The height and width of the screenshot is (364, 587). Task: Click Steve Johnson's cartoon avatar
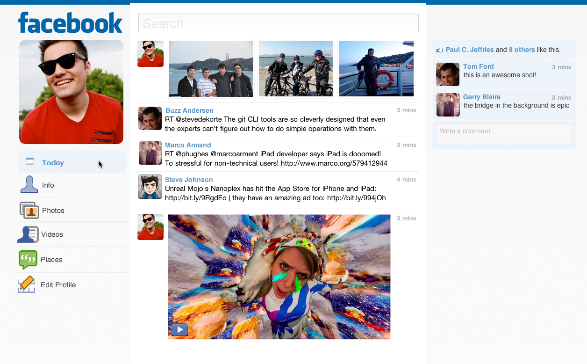[x=150, y=187]
